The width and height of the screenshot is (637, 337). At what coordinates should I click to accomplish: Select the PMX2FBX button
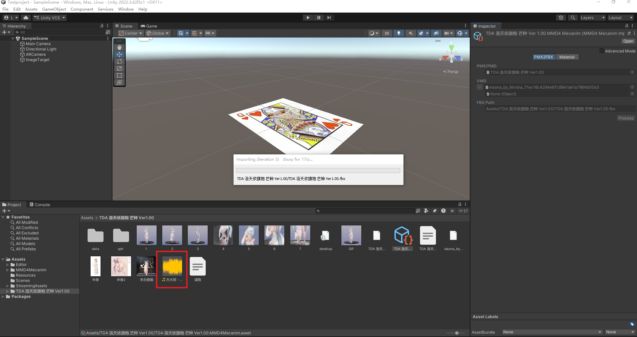coord(543,57)
